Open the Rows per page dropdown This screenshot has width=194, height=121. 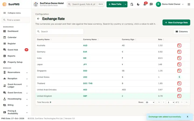coord(149,102)
